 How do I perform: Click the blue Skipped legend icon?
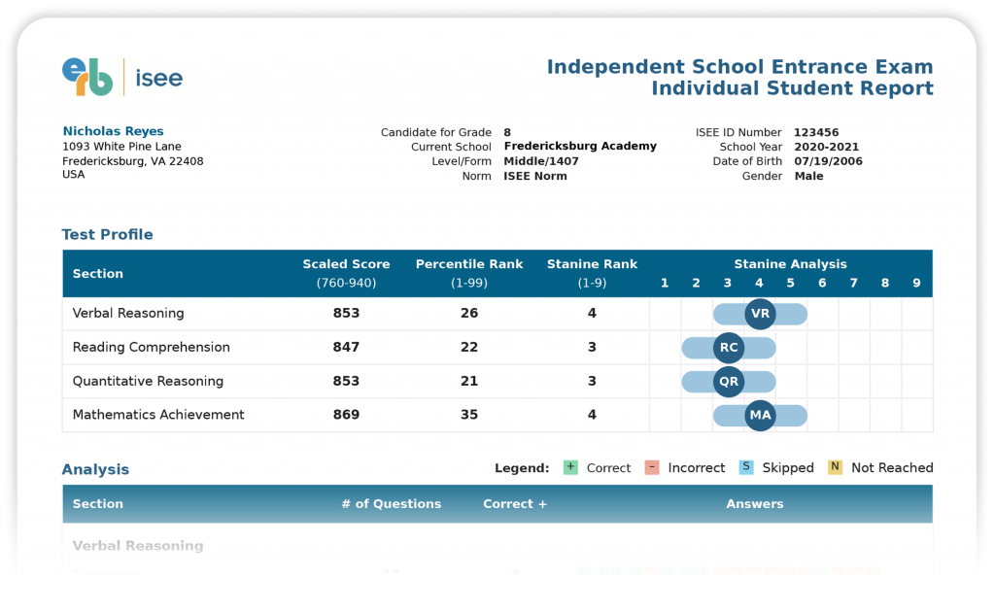(746, 467)
